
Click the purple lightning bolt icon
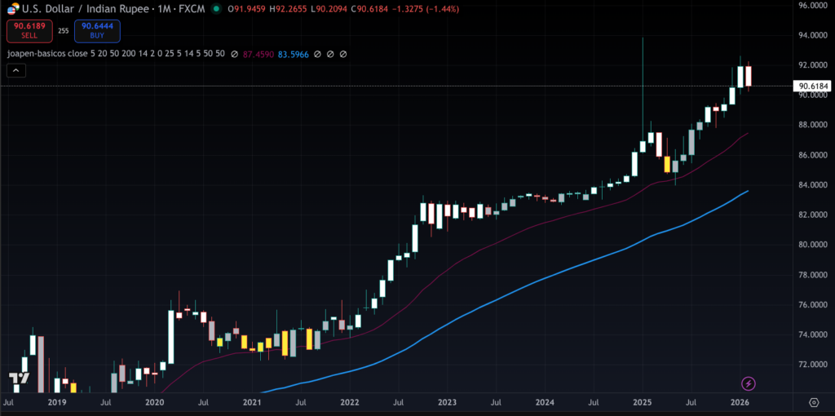coord(748,383)
